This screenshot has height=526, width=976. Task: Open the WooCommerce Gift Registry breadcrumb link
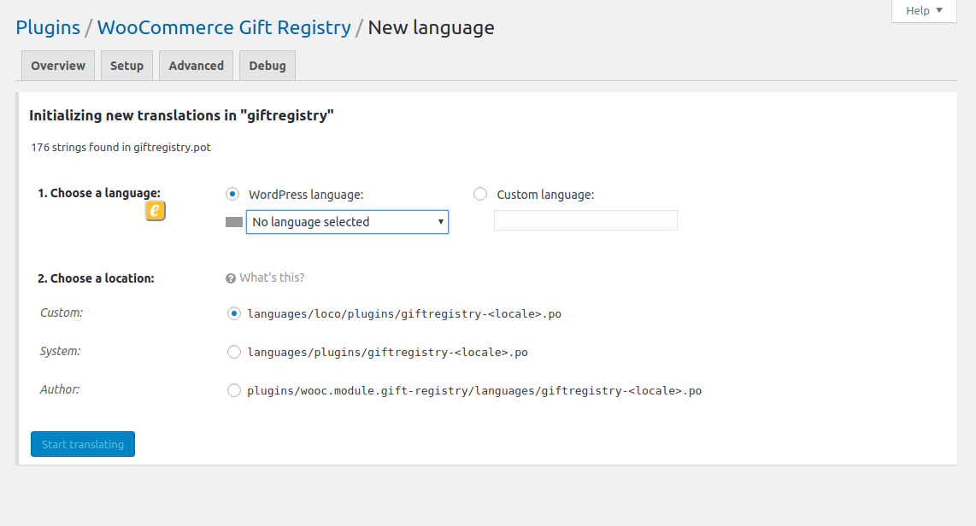point(224,27)
